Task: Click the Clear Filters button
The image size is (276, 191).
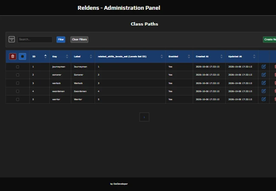Action: coord(79,39)
